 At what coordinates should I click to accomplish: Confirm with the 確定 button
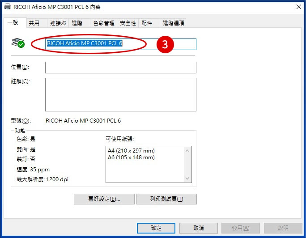point(156,228)
